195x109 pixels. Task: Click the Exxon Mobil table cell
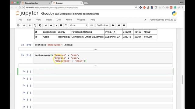pos(49,32)
